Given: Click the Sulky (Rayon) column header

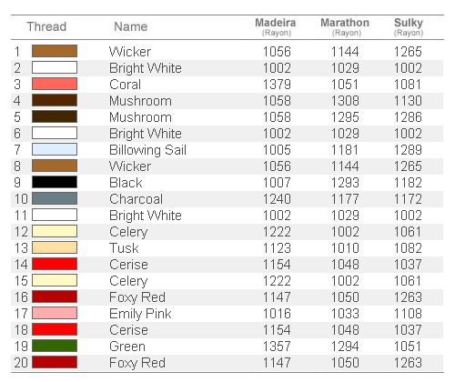Looking at the screenshot, I should (x=409, y=27).
